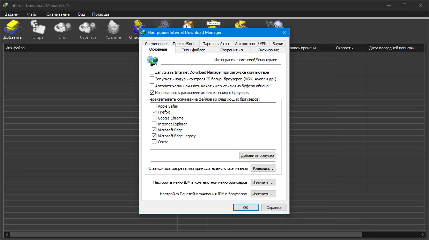Click the Имя файла column header
The height and width of the screenshot is (240, 429).
[71, 48]
